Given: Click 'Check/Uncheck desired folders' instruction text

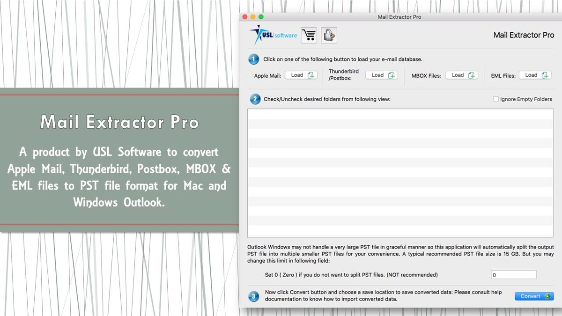Looking at the screenshot, I should [327, 99].
